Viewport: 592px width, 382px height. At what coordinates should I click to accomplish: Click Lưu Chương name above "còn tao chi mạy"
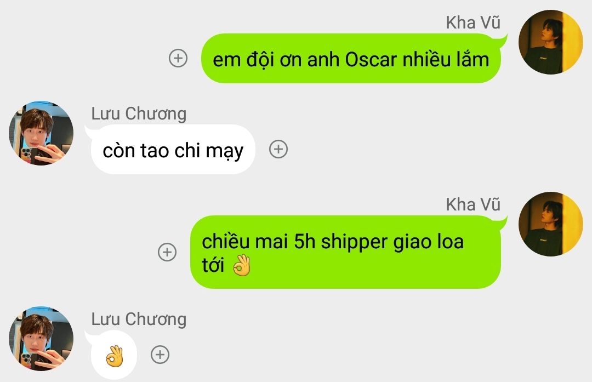pos(139,114)
